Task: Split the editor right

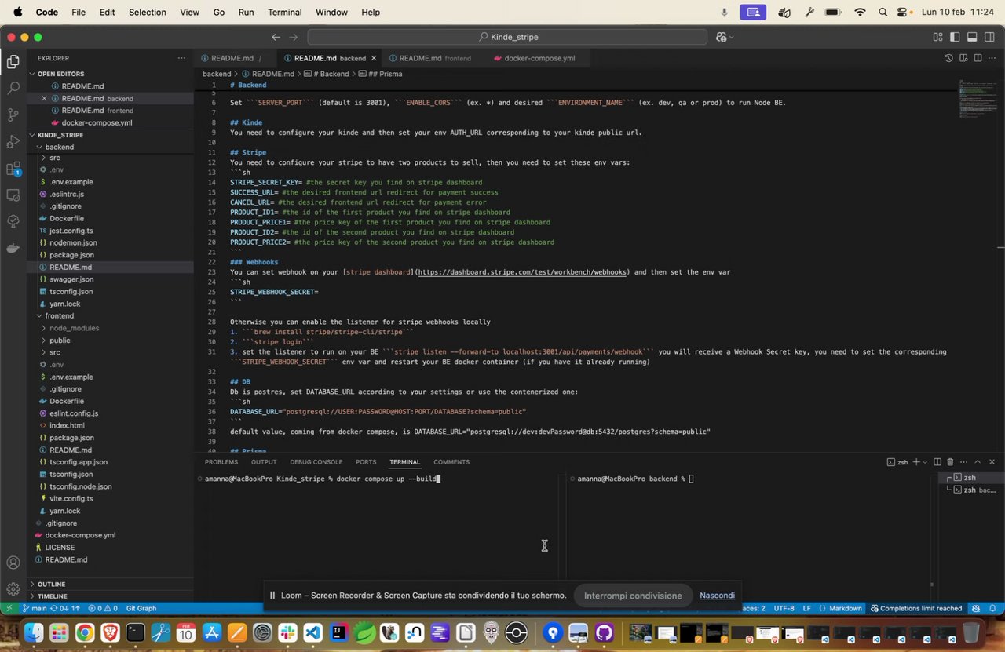Action: 978,58
